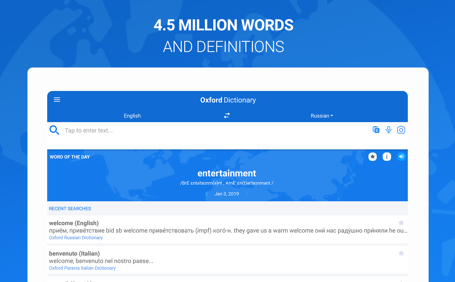Open the Russian target language dropdown
This screenshot has height=282, width=455.
tap(322, 116)
